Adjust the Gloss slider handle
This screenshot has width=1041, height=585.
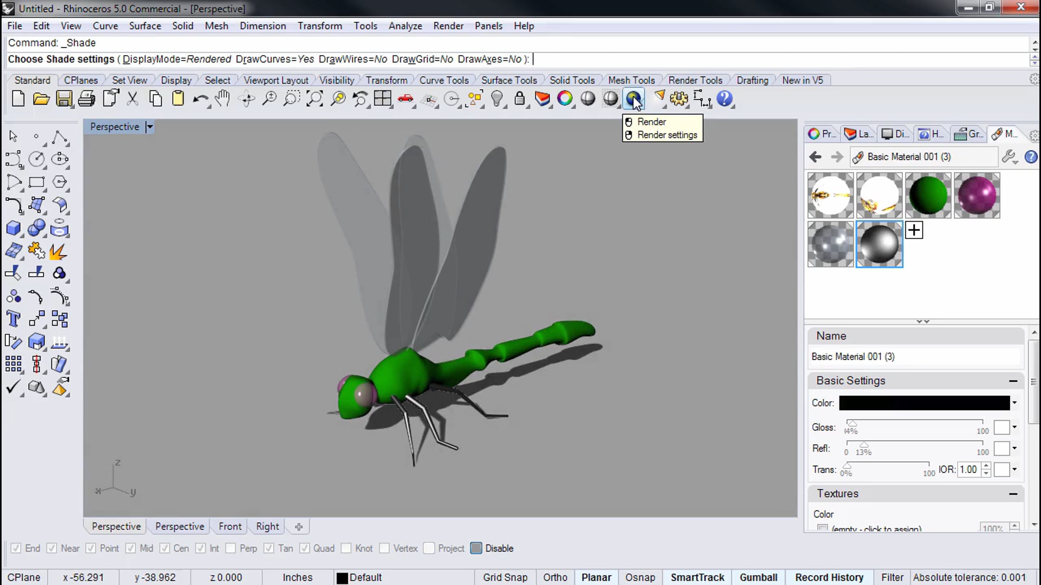click(852, 423)
